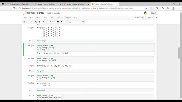The width and height of the screenshot is (182, 102).
Task: Interrupt the kernel with the stop icon
Action: point(58,22)
